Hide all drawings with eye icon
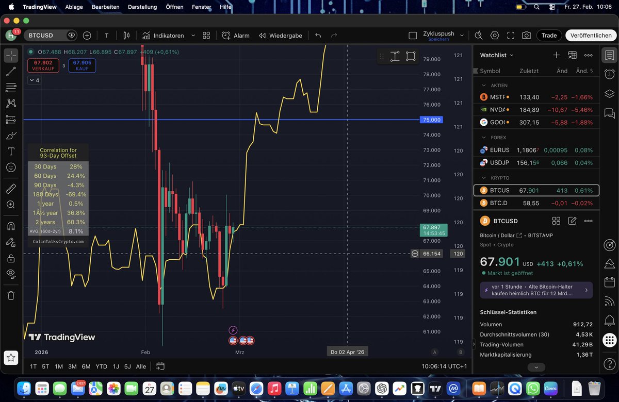Screen dimensions: 619x402 coord(11,274)
